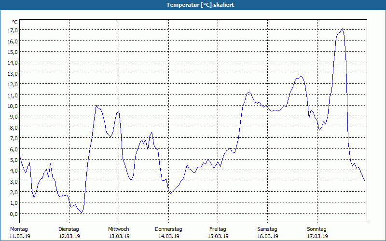386x241 pixels.
Task: Click the Samstag day label
Action: point(267,229)
